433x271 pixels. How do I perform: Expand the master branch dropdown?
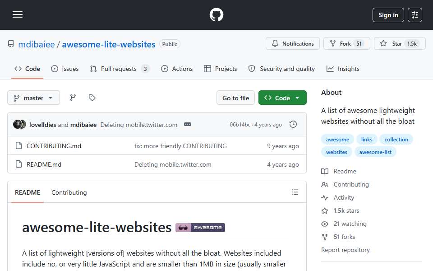point(33,98)
